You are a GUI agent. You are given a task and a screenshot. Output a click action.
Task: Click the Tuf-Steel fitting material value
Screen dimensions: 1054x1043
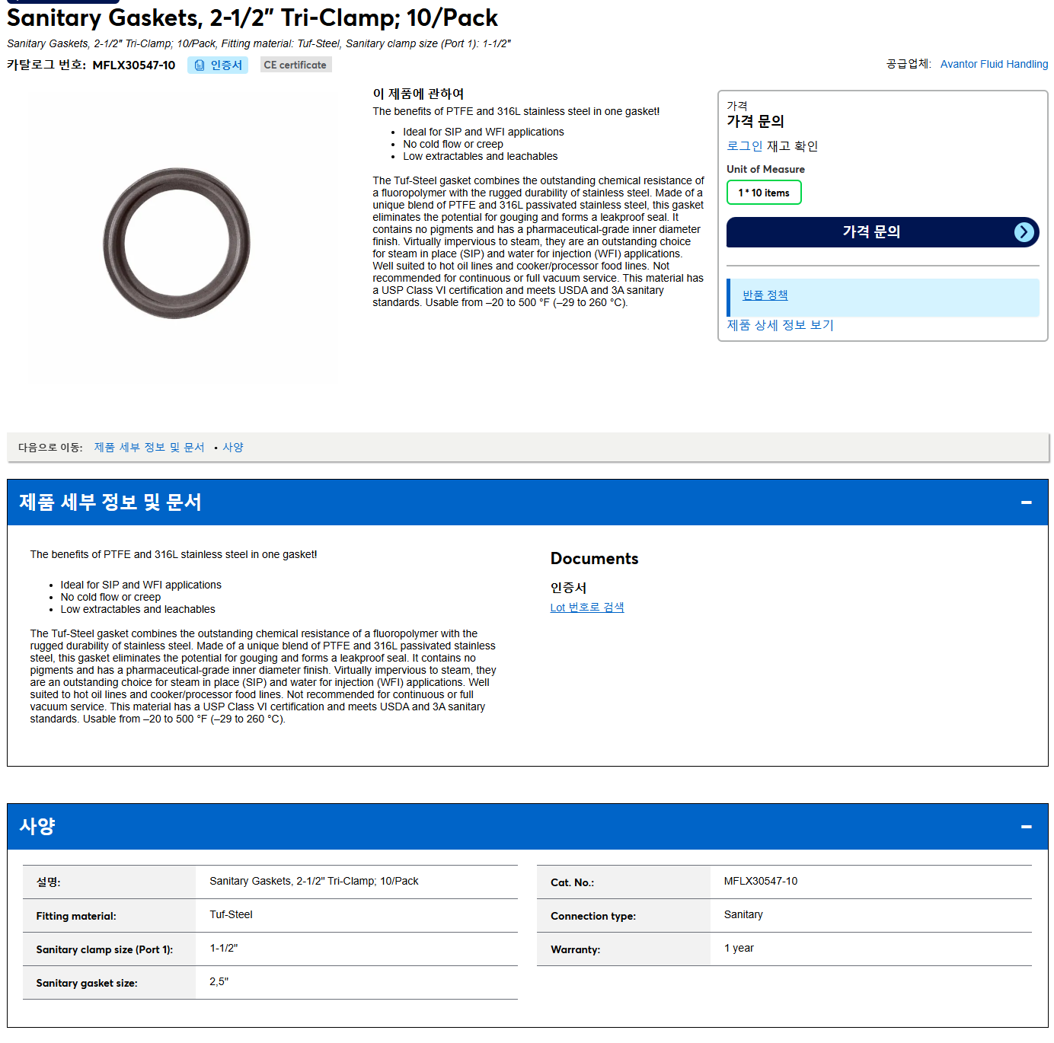[231, 915]
